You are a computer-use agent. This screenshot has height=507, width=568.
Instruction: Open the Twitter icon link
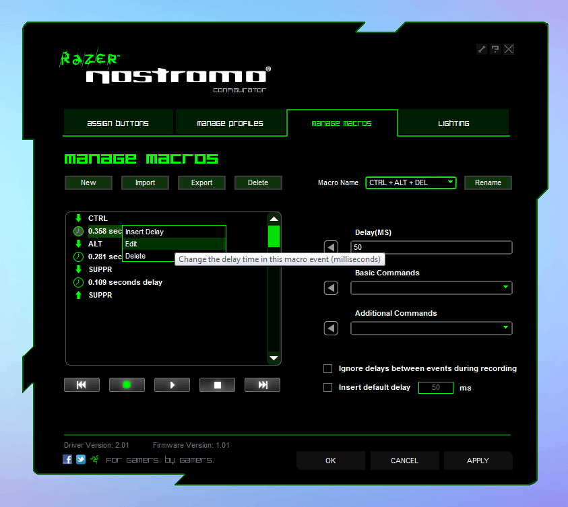coord(81,459)
